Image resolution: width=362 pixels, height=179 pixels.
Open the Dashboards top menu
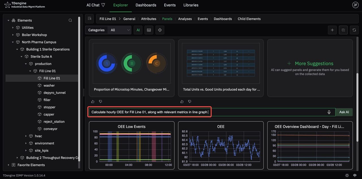[x=146, y=5]
